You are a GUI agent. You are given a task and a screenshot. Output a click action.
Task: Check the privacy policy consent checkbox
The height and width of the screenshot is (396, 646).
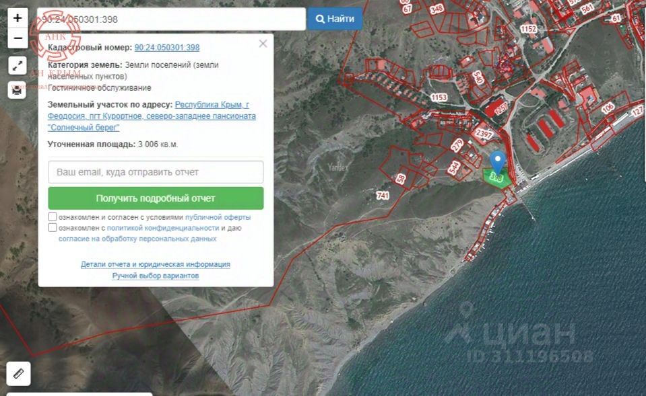(x=53, y=227)
